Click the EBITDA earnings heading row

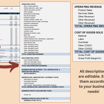tap(46, 70)
